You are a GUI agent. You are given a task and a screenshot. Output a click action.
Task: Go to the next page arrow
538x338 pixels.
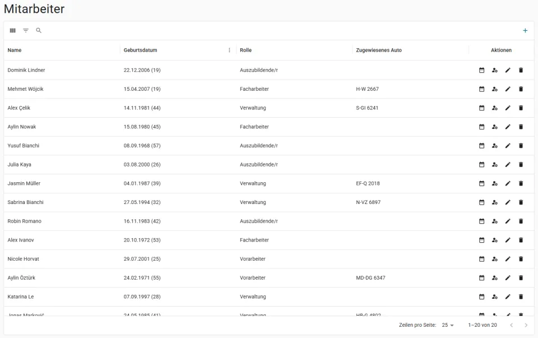tap(526, 325)
